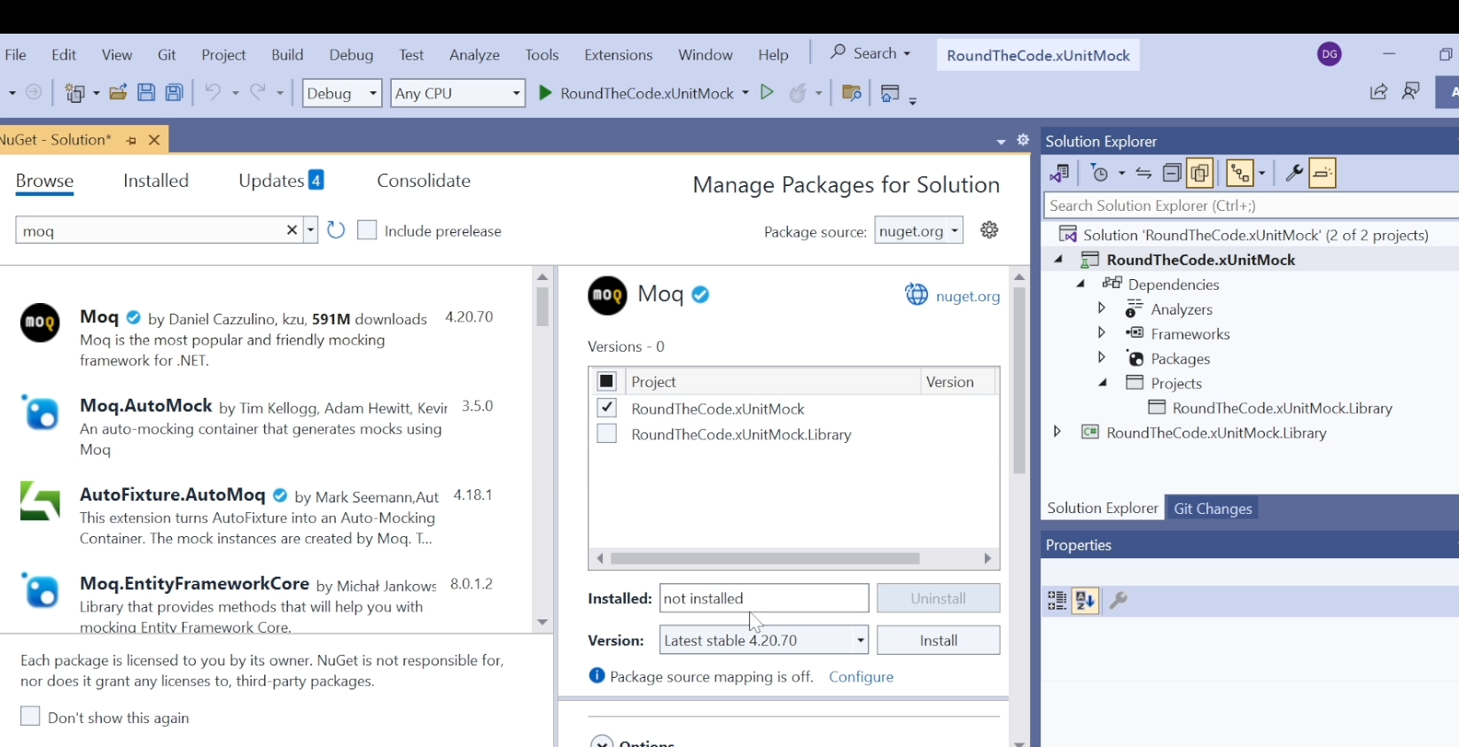This screenshot has height=747, width=1459.
Task: Select the Moq.AutoMock package
Action: [x=265, y=427]
